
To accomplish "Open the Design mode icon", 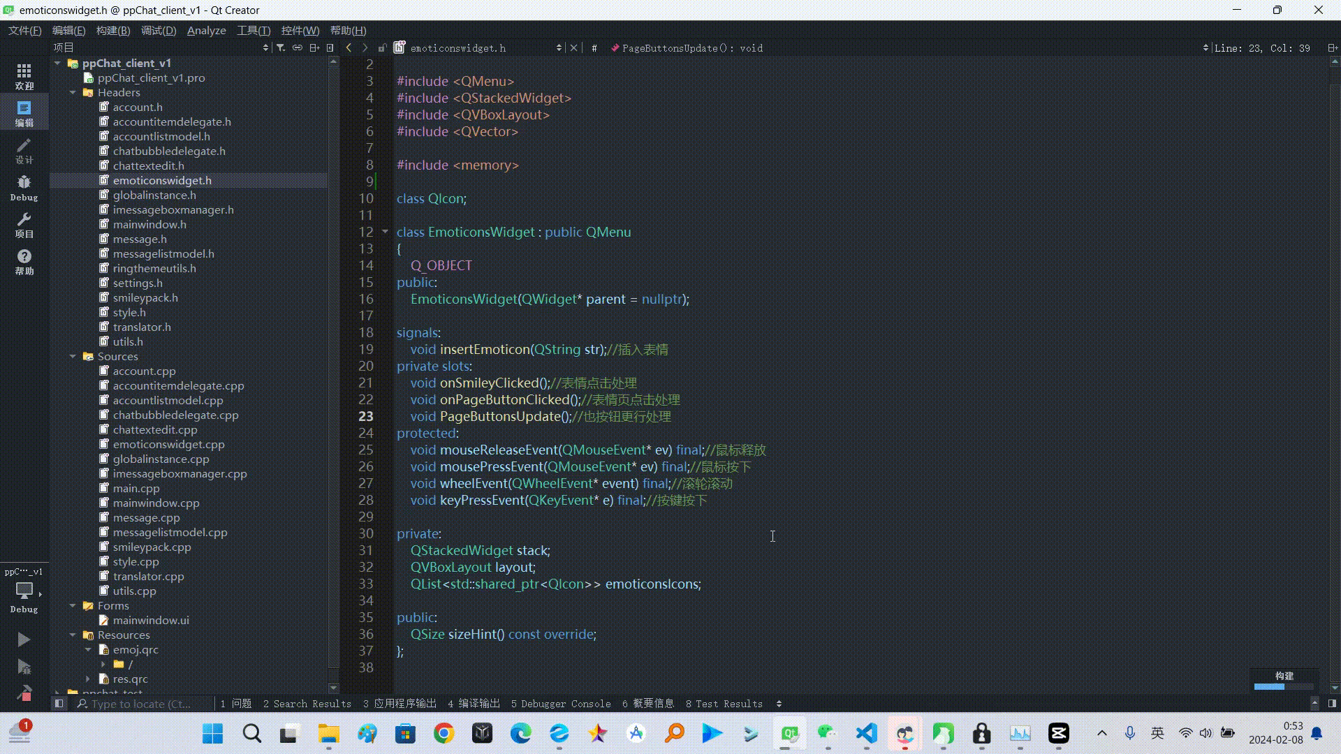I will click(24, 150).
